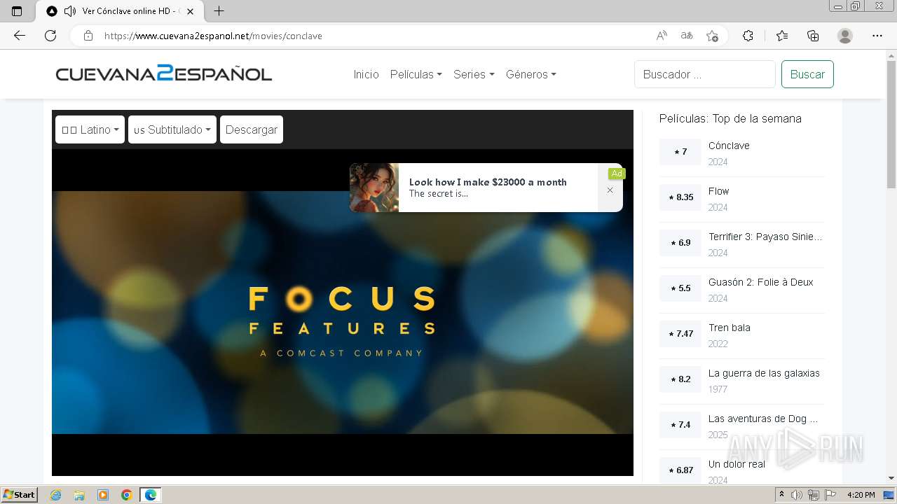The height and width of the screenshot is (504, 897).
Task: Add this page to favorites star
Action: [x=713, y=36]
